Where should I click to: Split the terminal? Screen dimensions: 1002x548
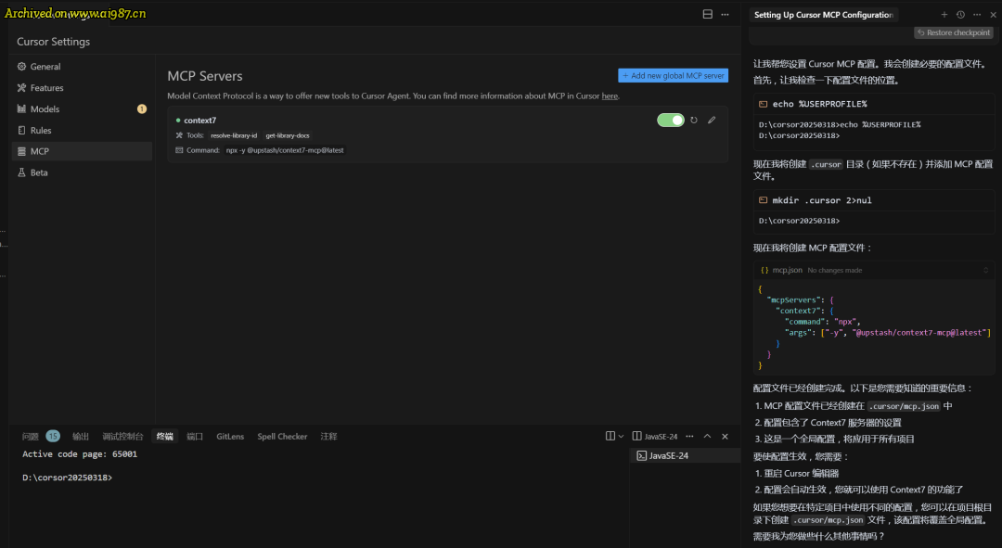(610, 436)
